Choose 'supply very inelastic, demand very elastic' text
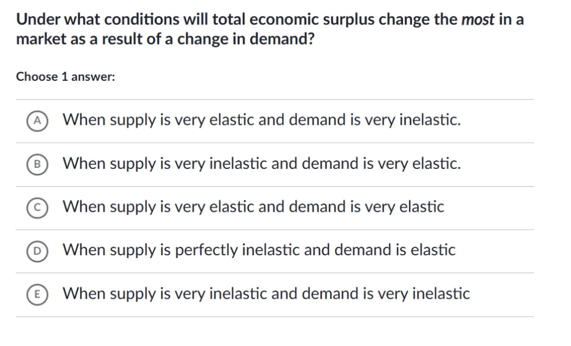The height and width of the screenshot is (346, 571). pos(261,163)
